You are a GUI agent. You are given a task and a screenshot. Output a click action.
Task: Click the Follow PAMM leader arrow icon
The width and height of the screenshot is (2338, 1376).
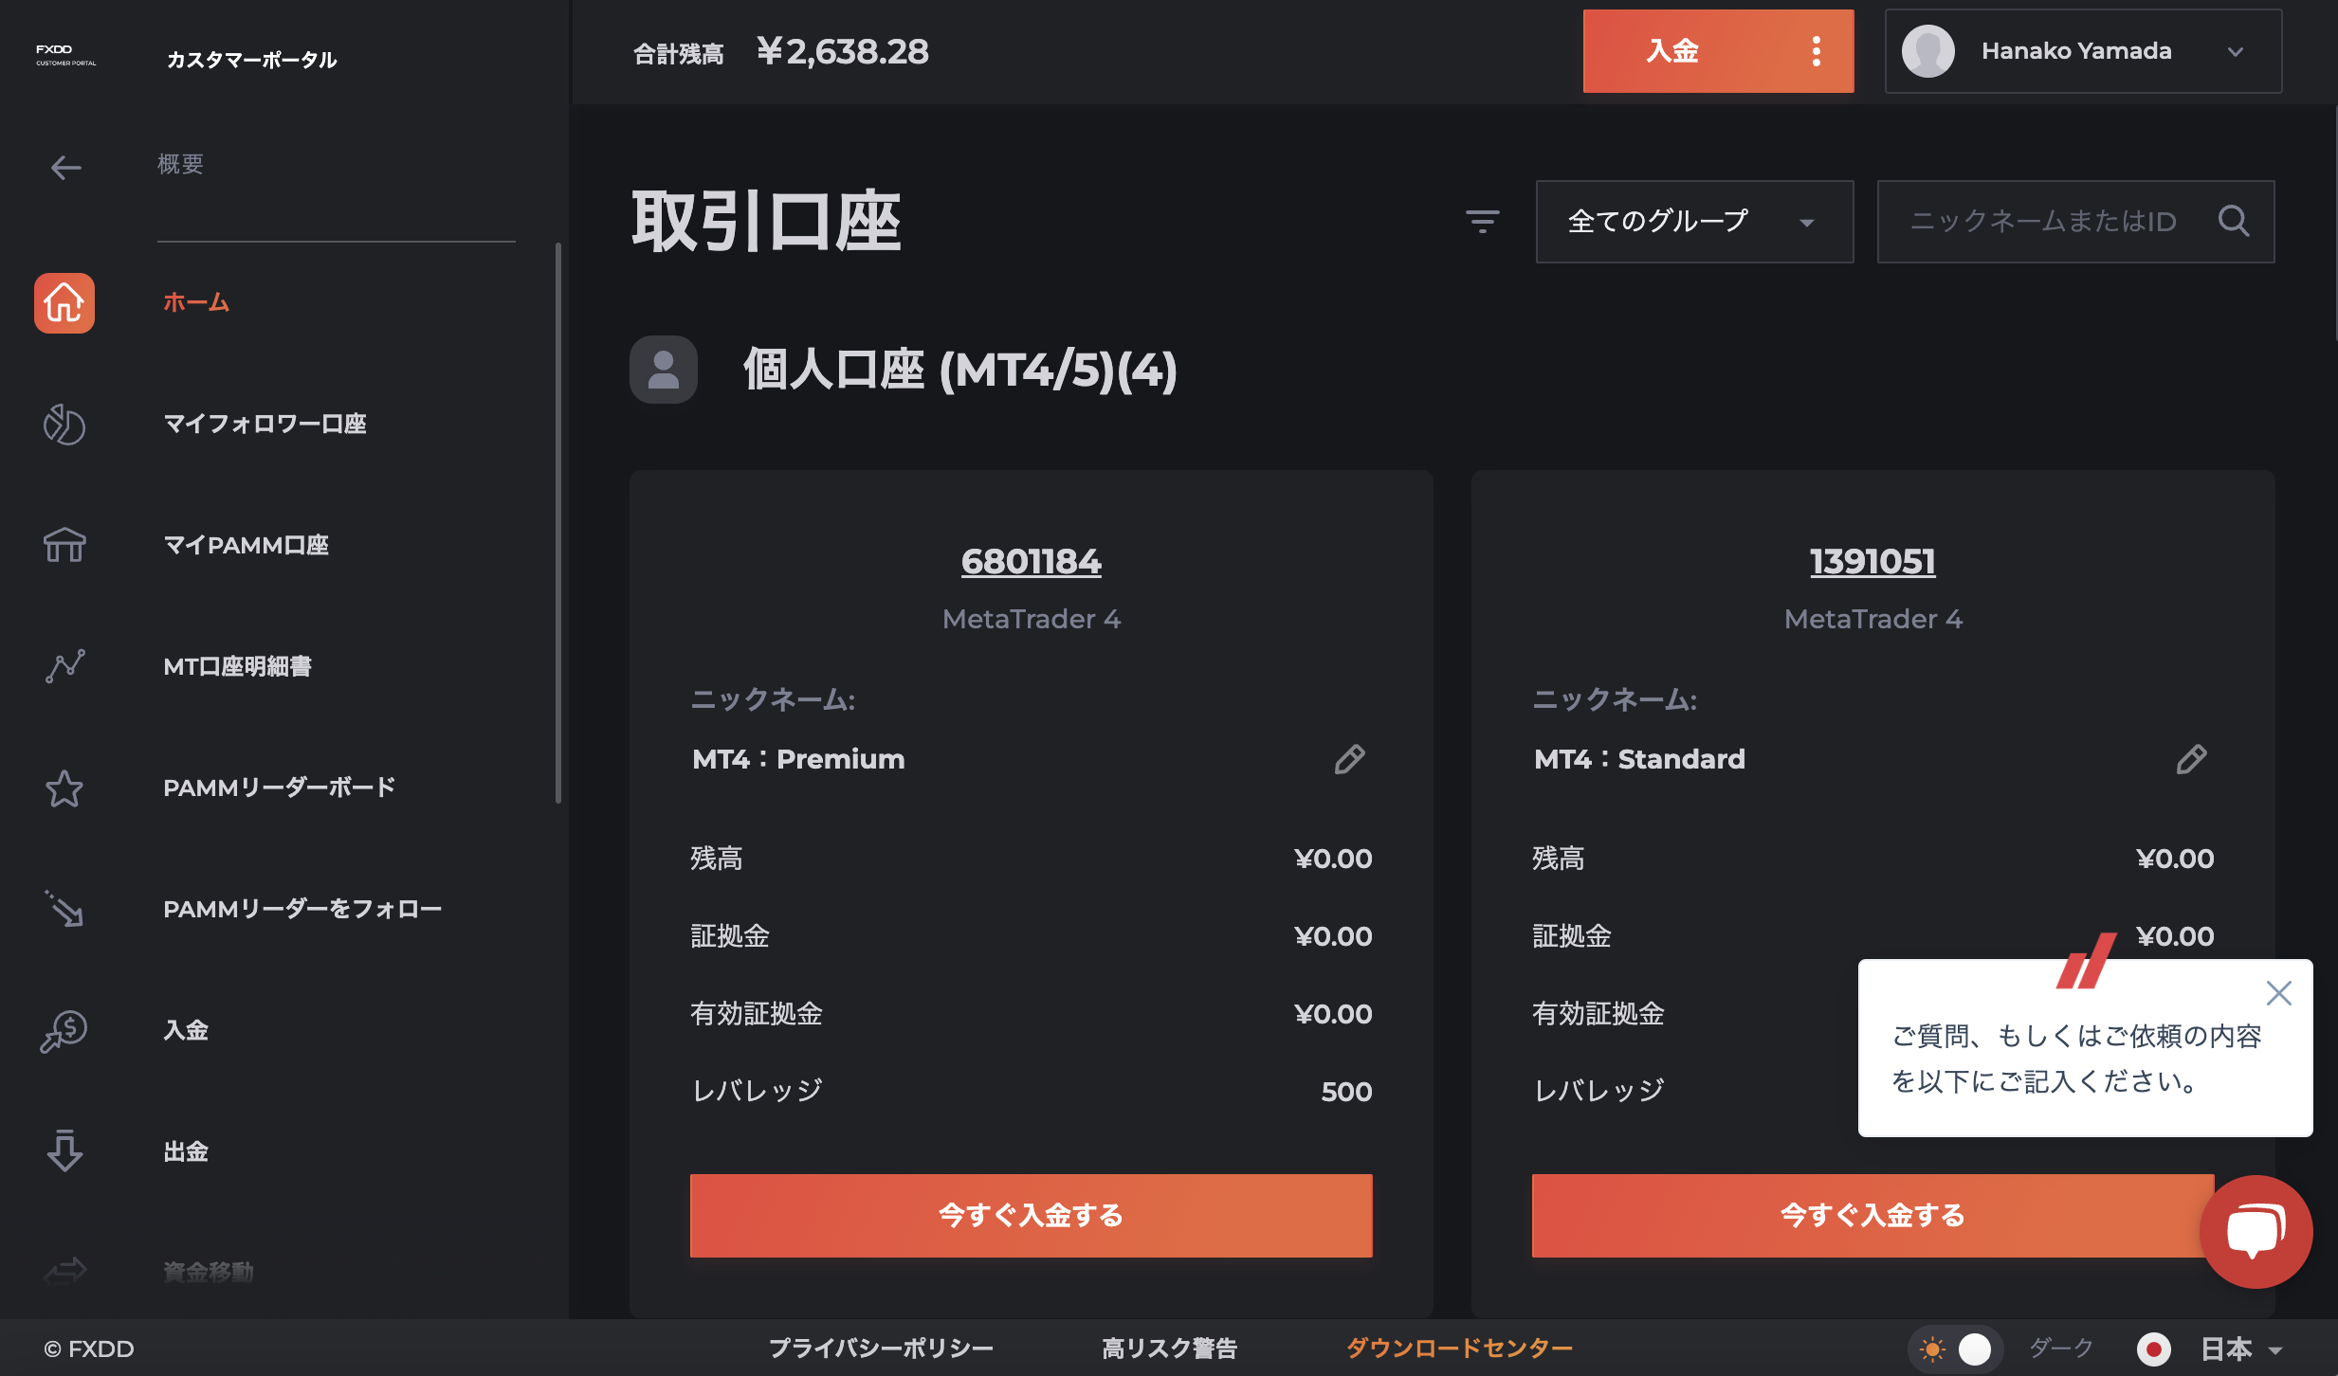pos(64,909)
